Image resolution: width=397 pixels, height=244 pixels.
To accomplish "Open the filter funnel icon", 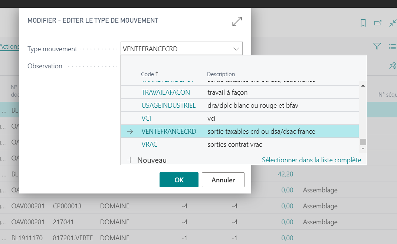I will 377,46.
